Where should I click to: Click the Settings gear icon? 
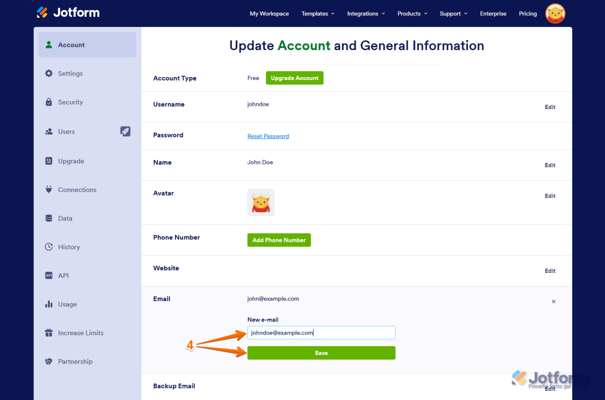coord(49,73)
